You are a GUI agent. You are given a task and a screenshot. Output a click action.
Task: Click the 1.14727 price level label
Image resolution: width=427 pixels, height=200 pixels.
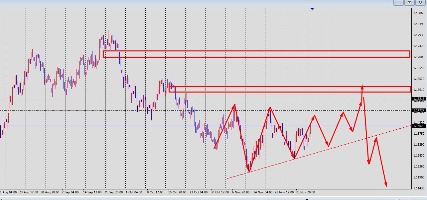418,110
